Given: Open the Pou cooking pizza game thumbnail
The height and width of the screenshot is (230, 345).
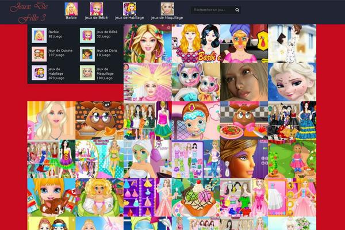Looking at the screenshot, I should 244,121.
